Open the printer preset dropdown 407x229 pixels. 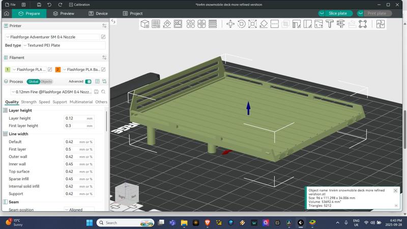pyautogui.click(x=52, y=37)
